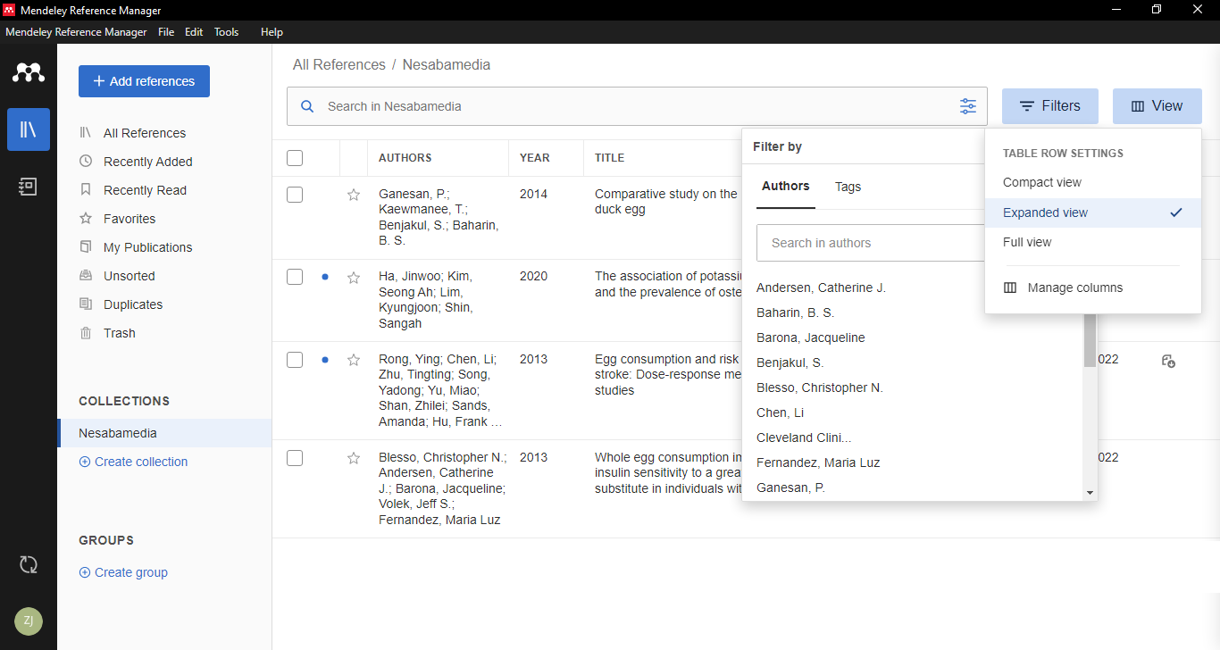Open the Library icon in left rail
The height and width of the screenshot is (650, 1220).
point(29,129)
